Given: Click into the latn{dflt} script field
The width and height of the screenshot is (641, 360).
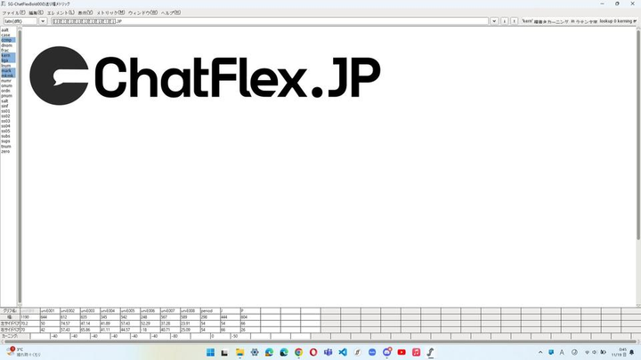Looking at the screenshot, I should [20, 20].
